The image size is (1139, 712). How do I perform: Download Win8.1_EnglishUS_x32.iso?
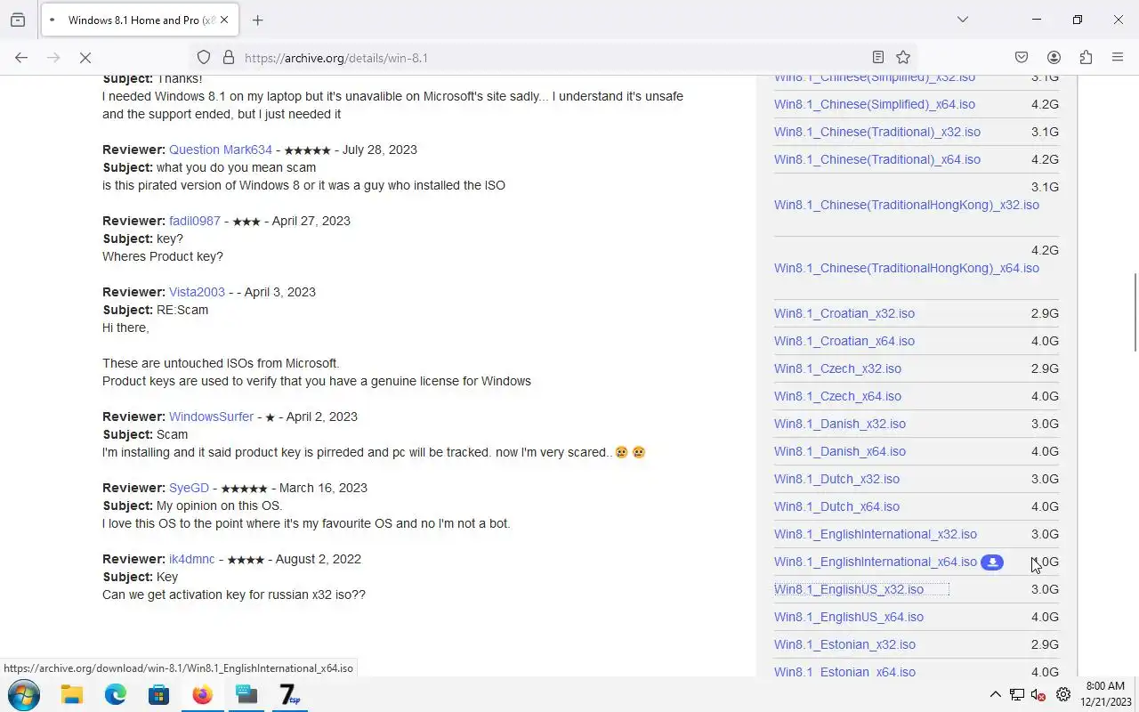pyautogui.click(x=849, y=589)
